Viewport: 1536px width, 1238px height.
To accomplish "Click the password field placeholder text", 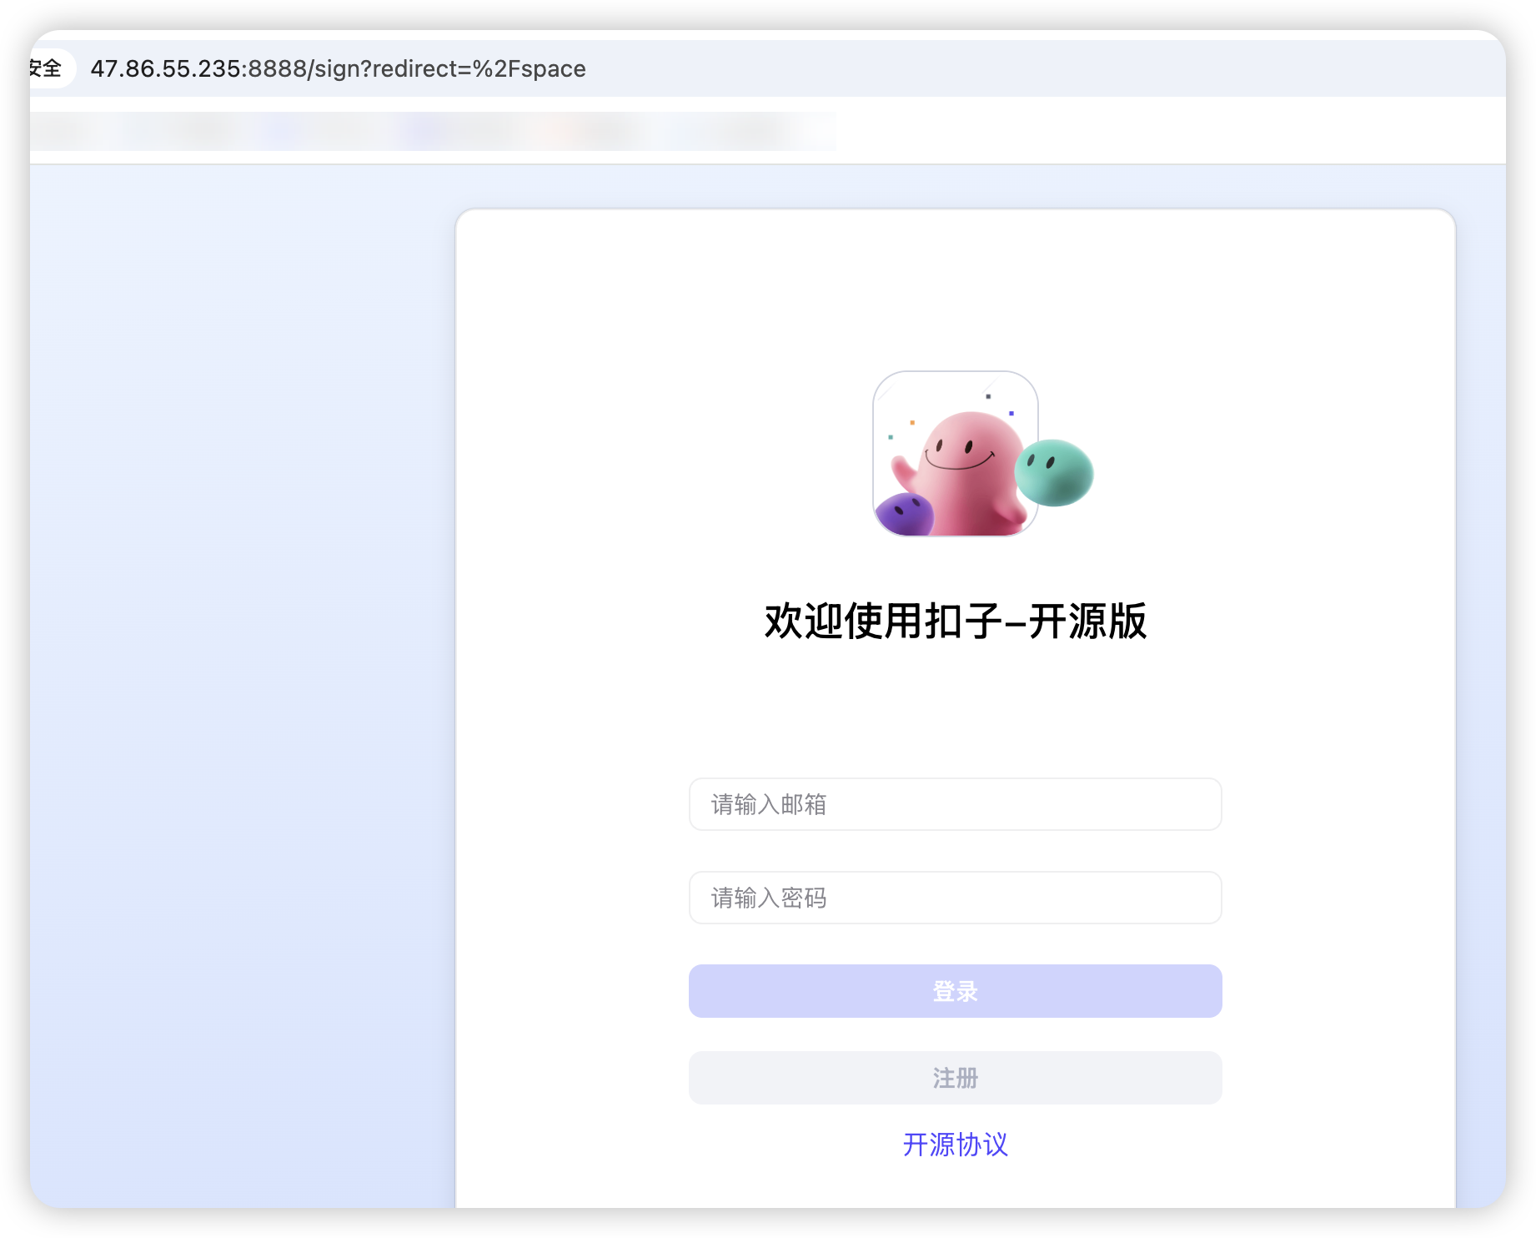I will point(768,898).
